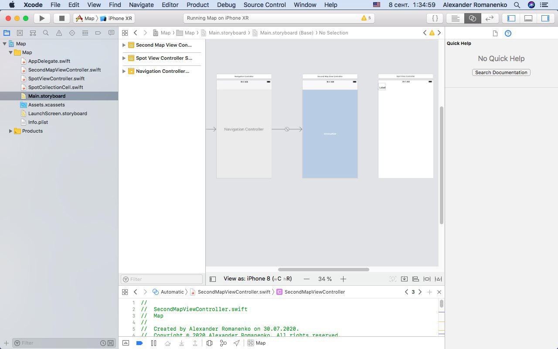This screenshot has width=558, height=349.
Task: Open the Breakpoint navigator tab
Action: pyautogui.click(x=98, y=33)
